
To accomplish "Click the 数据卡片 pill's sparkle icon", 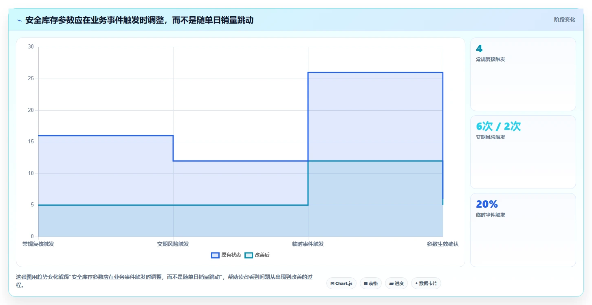I will pyautogui.click(x=416, y=283).
